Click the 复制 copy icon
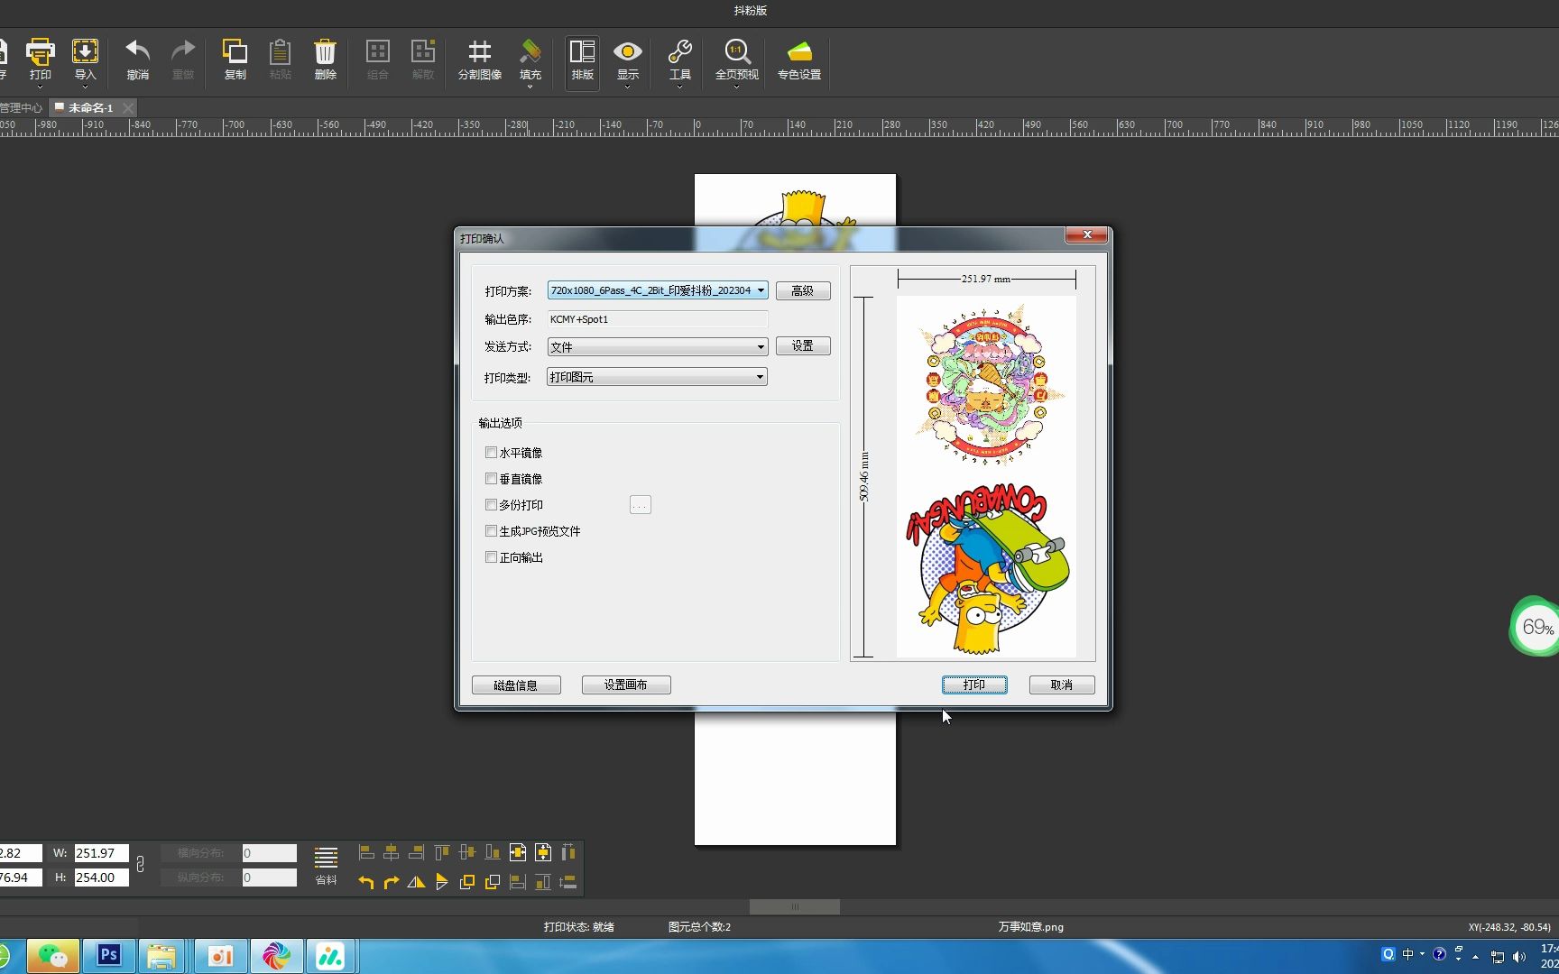Screen dimensions: 1559x974 point(235,51)
